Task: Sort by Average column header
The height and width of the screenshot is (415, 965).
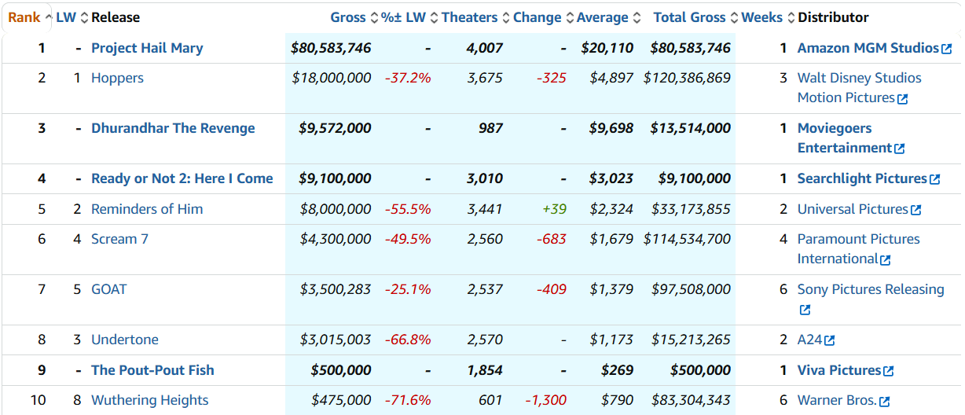Action: pos(602,17)
